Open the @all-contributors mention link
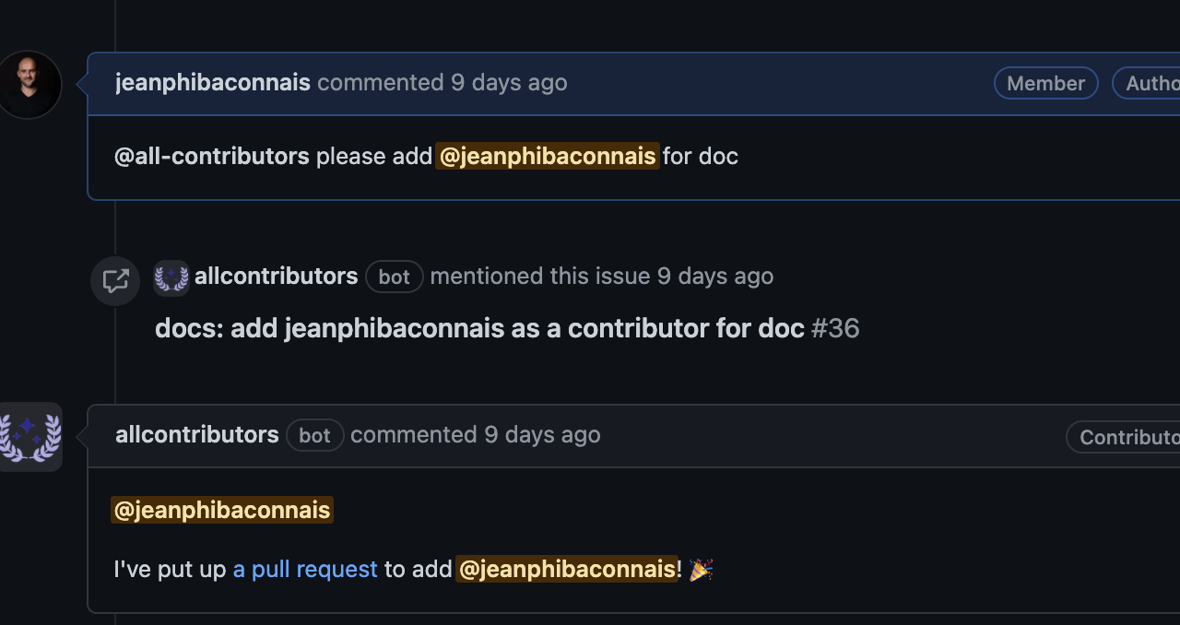 tap(212, 157)
